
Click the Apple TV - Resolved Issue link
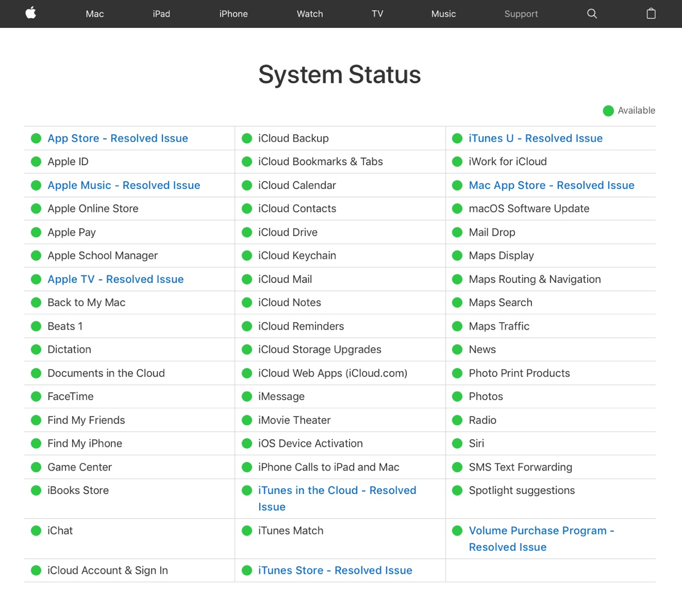click(x=115, y=279)
